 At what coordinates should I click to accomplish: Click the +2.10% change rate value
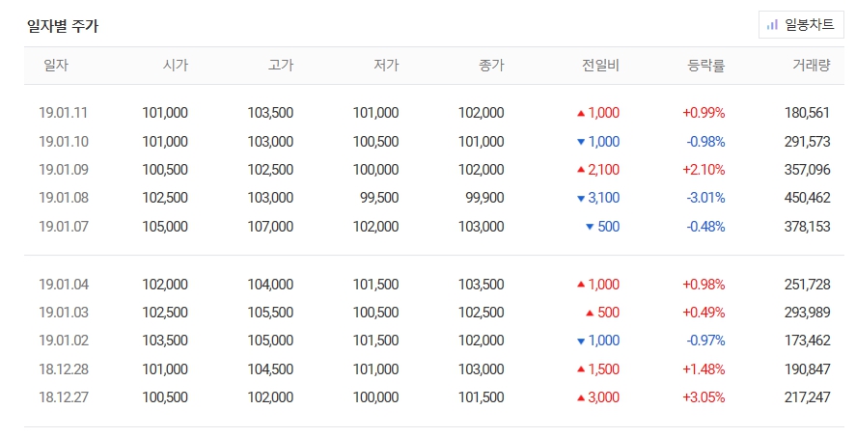click(x=704, y=170)
